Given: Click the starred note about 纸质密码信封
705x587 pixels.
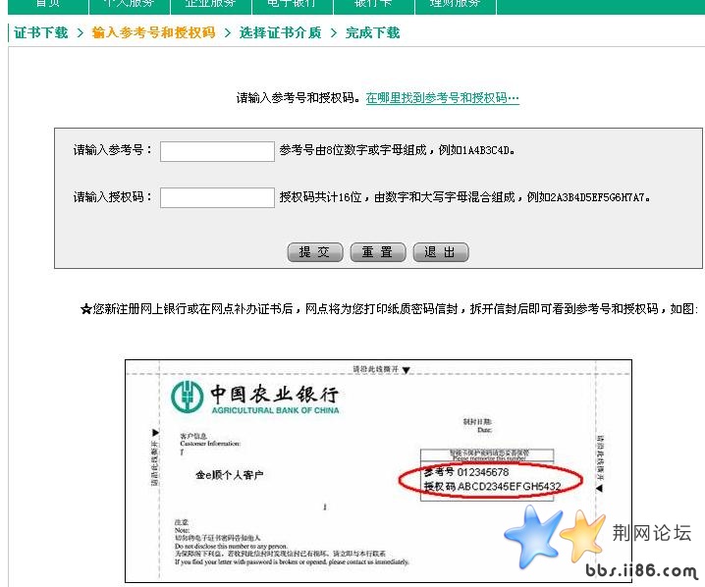Looking at the screenshot, I should click(389, 309).
